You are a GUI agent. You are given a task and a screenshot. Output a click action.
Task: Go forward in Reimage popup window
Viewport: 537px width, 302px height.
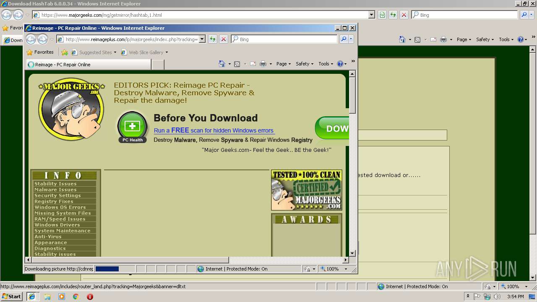point(42,39)
